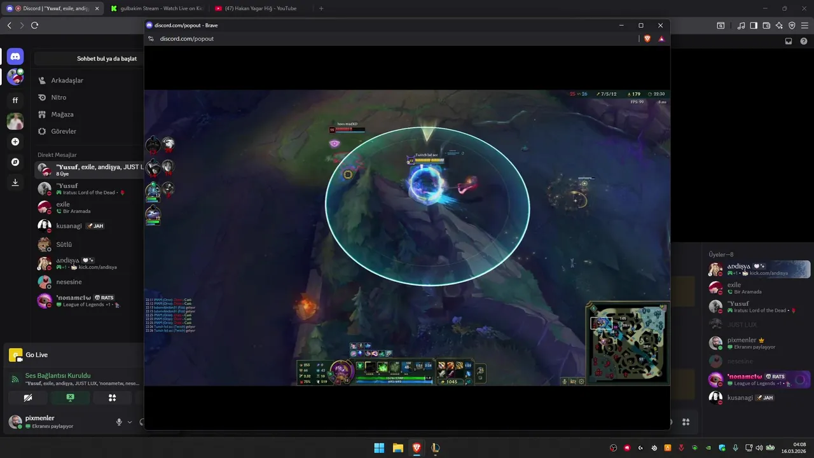Click 'Ses Bağlantısı Kuruldu' voice status
The height and width of the screenshot is (458, 814).
pos(58,376)
